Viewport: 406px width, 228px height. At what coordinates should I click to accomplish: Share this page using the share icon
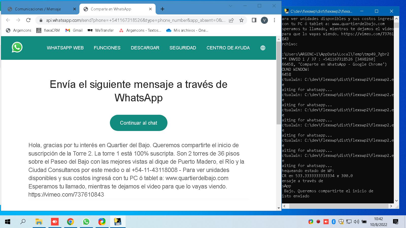click(x=231, y=20)
